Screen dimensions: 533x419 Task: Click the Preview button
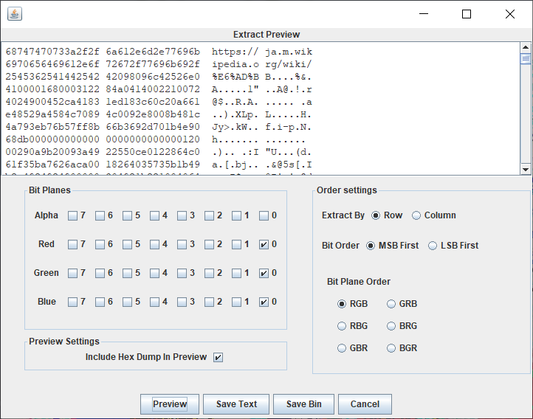(x=170, y=404)
